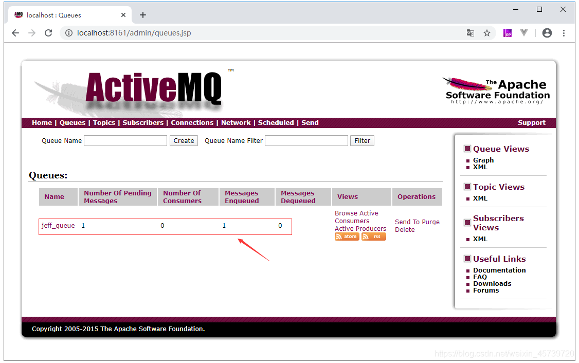579x363 pixels.
Task: Delete the jeff_queue queue
Action: (x=405, y=230)
